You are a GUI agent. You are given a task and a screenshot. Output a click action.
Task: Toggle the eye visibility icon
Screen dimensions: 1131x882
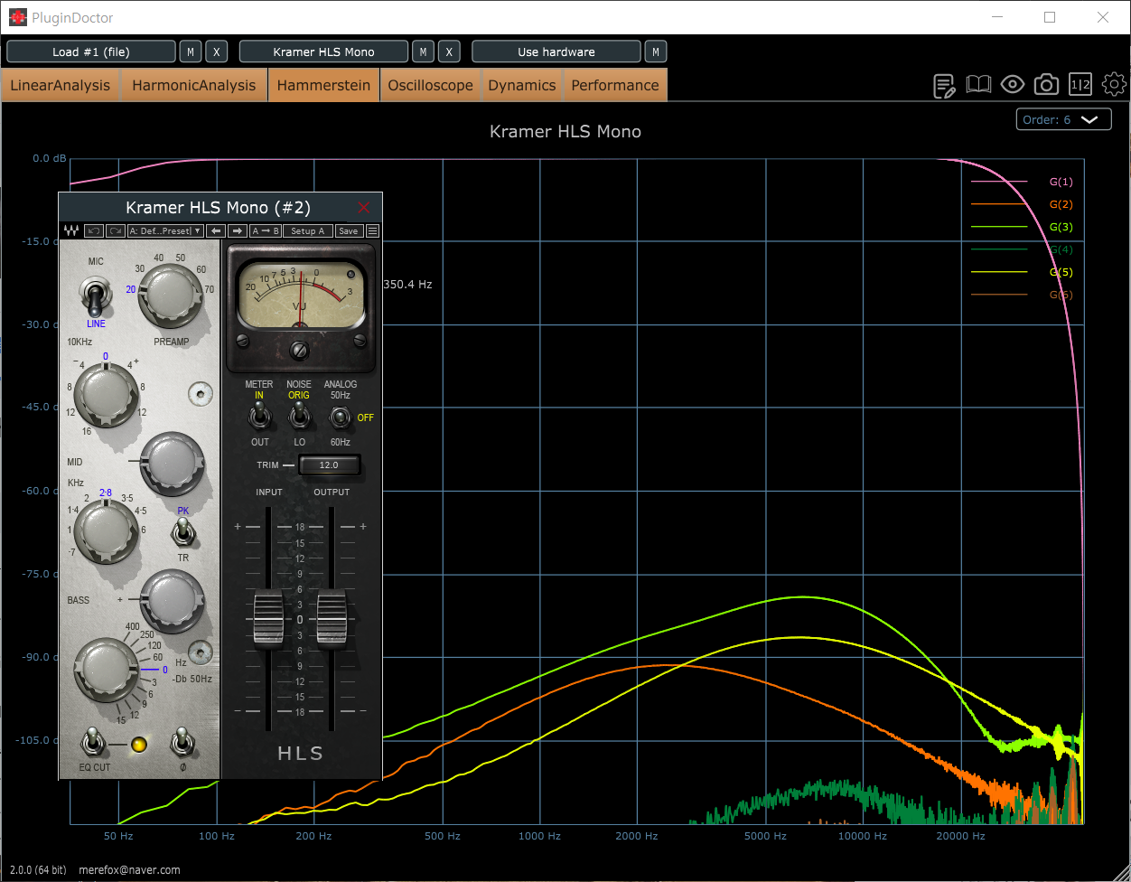[1013, 85]
